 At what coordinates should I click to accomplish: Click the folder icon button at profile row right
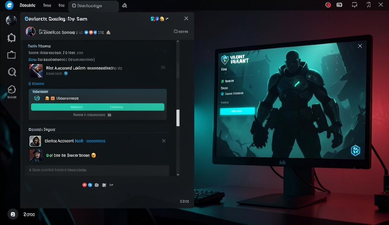point(181,31)
